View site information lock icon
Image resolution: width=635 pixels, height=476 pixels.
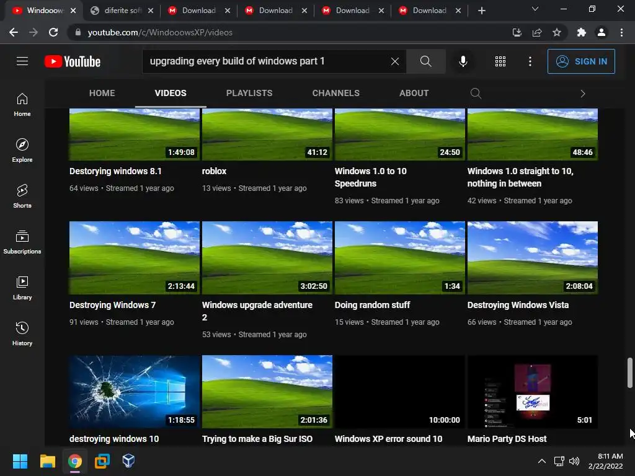tap(78, 32)
